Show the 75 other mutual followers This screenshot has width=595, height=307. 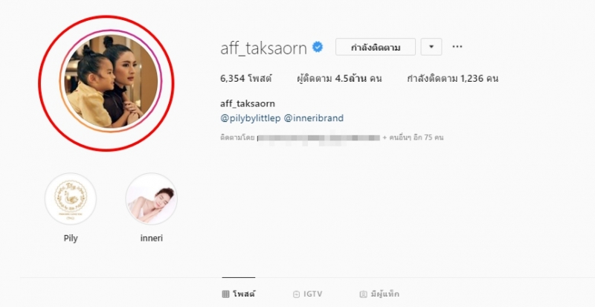(414, 138)
